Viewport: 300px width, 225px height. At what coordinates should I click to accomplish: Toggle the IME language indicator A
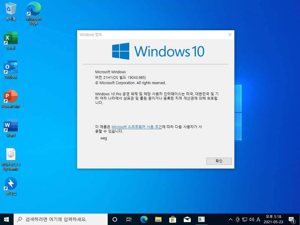click(x=258, y=219)
